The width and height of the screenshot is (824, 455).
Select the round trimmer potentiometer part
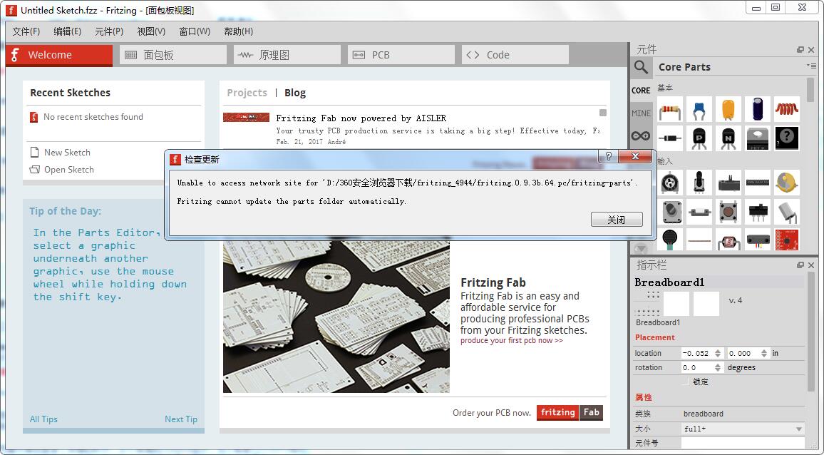670,183
